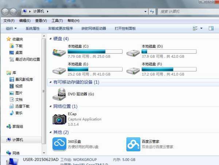The width and height of the screenshot is (219, 165).
Task: Click 系统属性 toolbar button
Action: point(33,28)
